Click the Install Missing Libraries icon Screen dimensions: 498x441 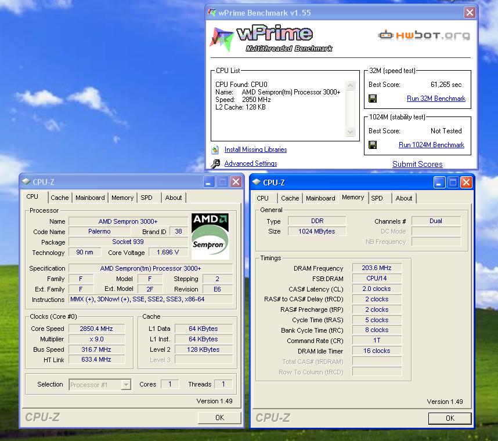215,150
